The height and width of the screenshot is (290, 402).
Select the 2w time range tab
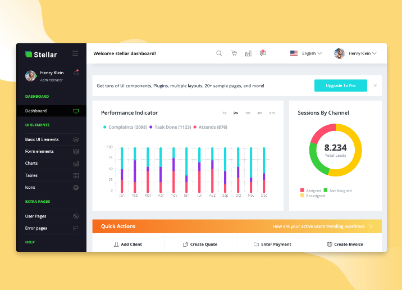pyautogui.click(x=236, y=113)
